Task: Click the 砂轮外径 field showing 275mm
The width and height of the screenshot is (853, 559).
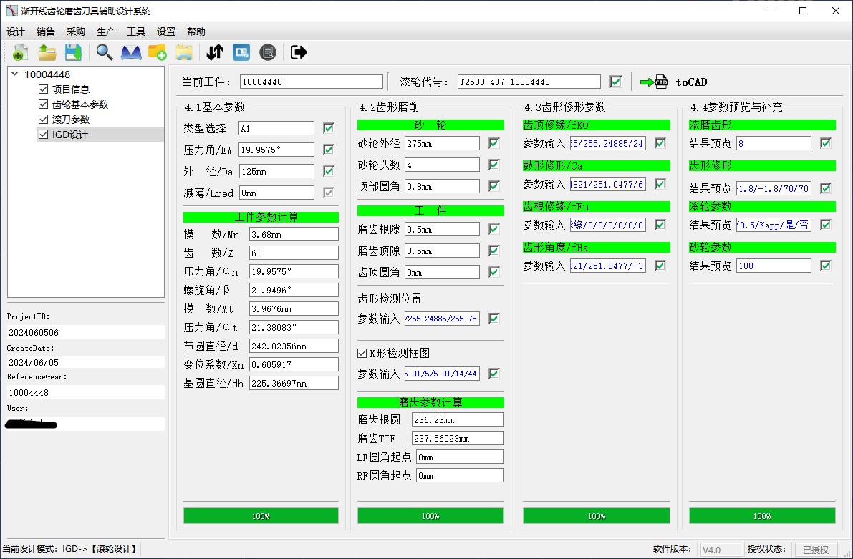Action: tap(443, 143)
